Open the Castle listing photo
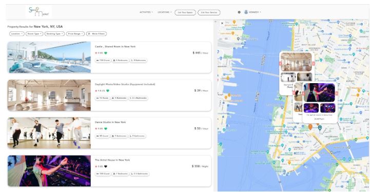Screen dimensions: 372x192 (49, 57)
